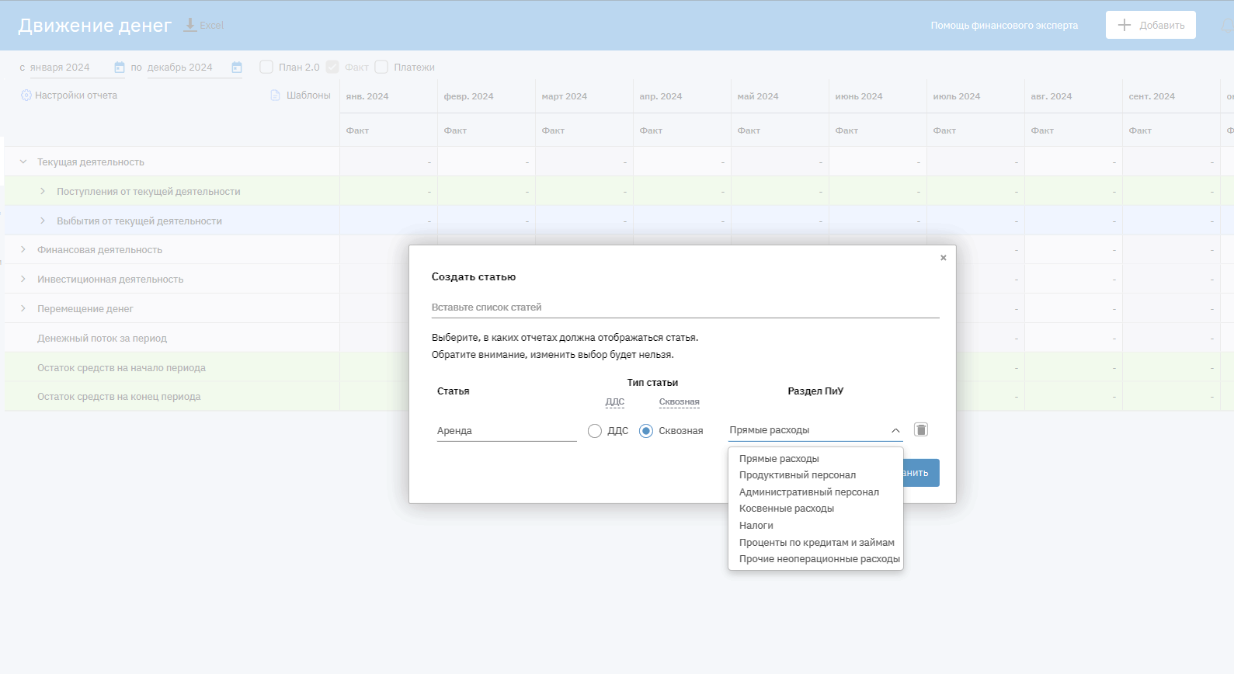This screenshot has height=674, width=1234.
Task: Open report settings gear icon
Action: pyautogui.click(x=26, y=96)
